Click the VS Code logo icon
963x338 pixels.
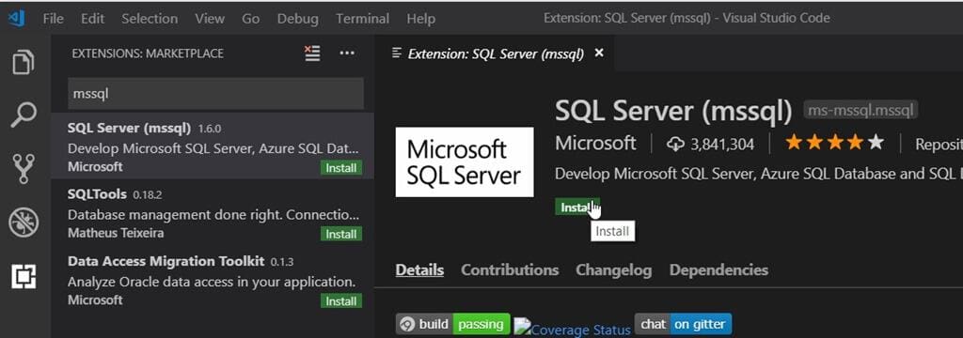(16, 19)
